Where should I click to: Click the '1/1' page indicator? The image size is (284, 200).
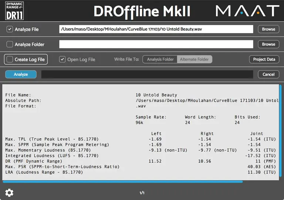[142, 193]
